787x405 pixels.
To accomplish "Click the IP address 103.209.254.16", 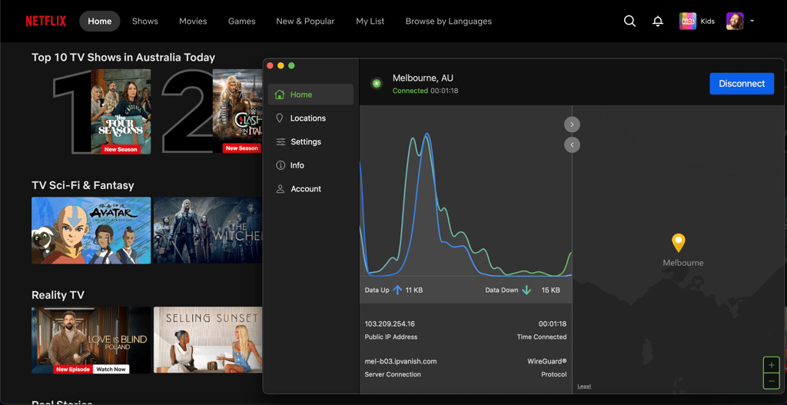I will 390,324.
